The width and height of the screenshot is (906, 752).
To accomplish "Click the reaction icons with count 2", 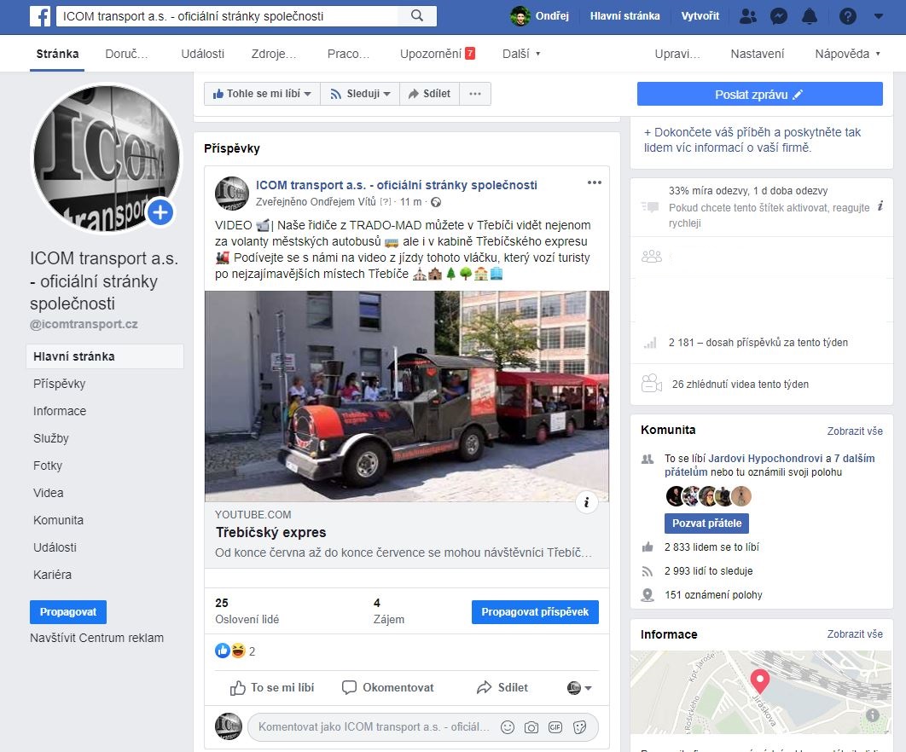I will pos(235,651).
